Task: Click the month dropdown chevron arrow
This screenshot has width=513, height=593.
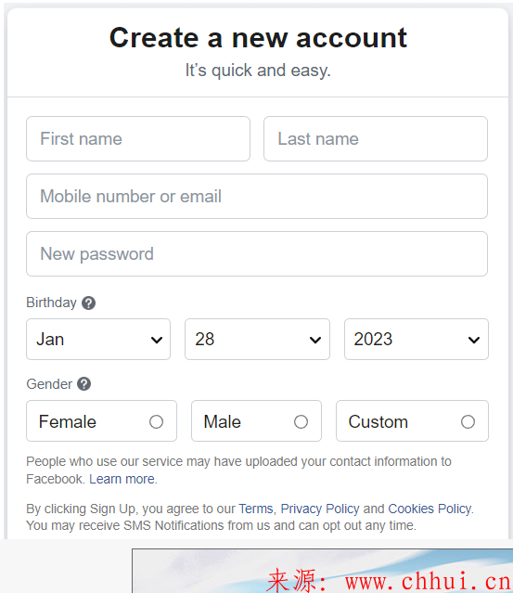Action: pos(157,340)
